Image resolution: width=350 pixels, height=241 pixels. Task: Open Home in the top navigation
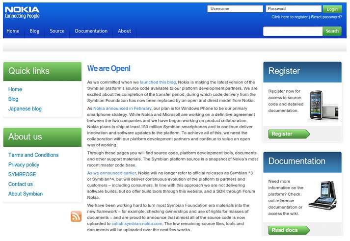[x=13, y=31]
